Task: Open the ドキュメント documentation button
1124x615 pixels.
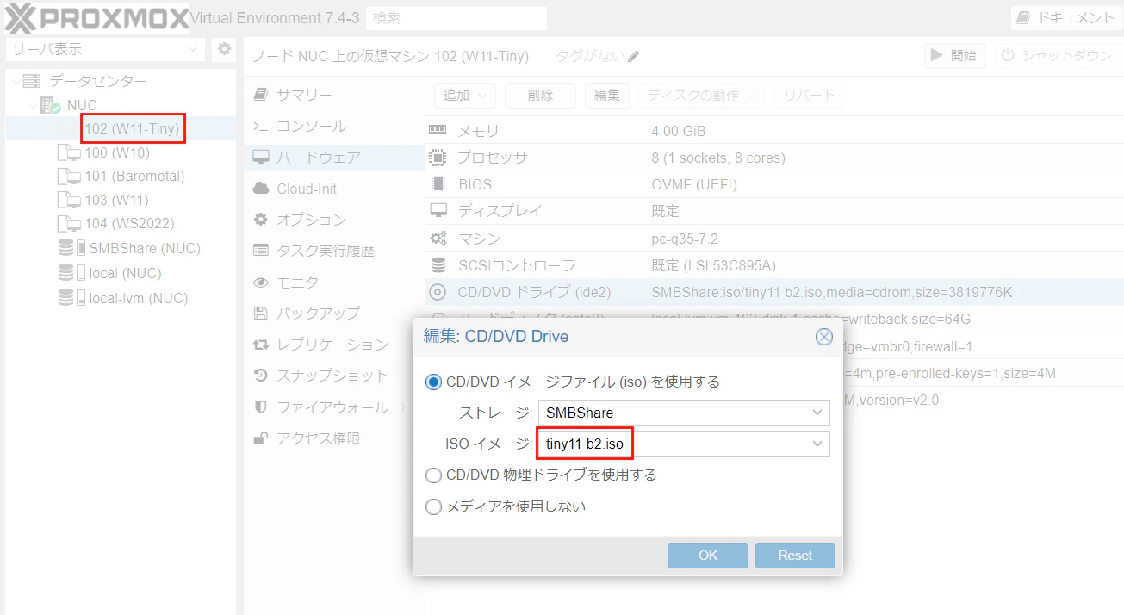Action: tap(1066, 17)
